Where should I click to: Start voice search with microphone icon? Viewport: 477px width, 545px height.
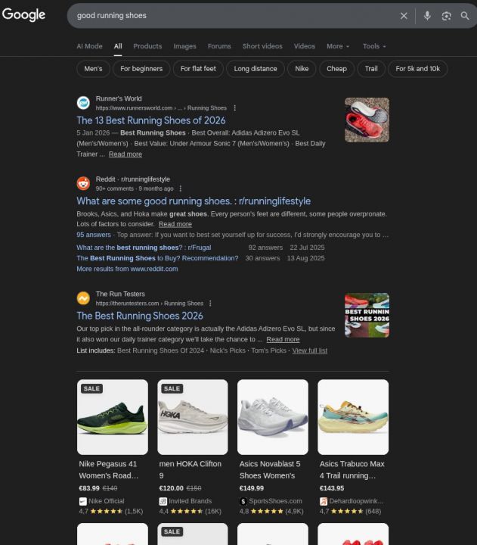pos(427,16)
